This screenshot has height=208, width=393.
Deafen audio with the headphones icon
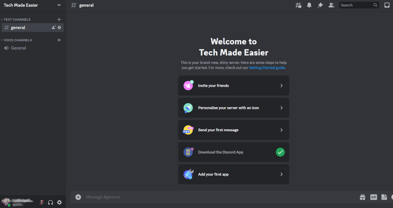pyautogui.click(x=50, y=202)
